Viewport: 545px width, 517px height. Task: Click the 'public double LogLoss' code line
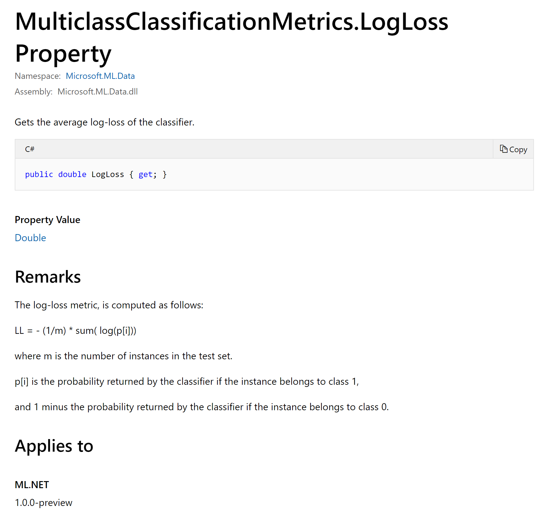[x=96, y=174]
